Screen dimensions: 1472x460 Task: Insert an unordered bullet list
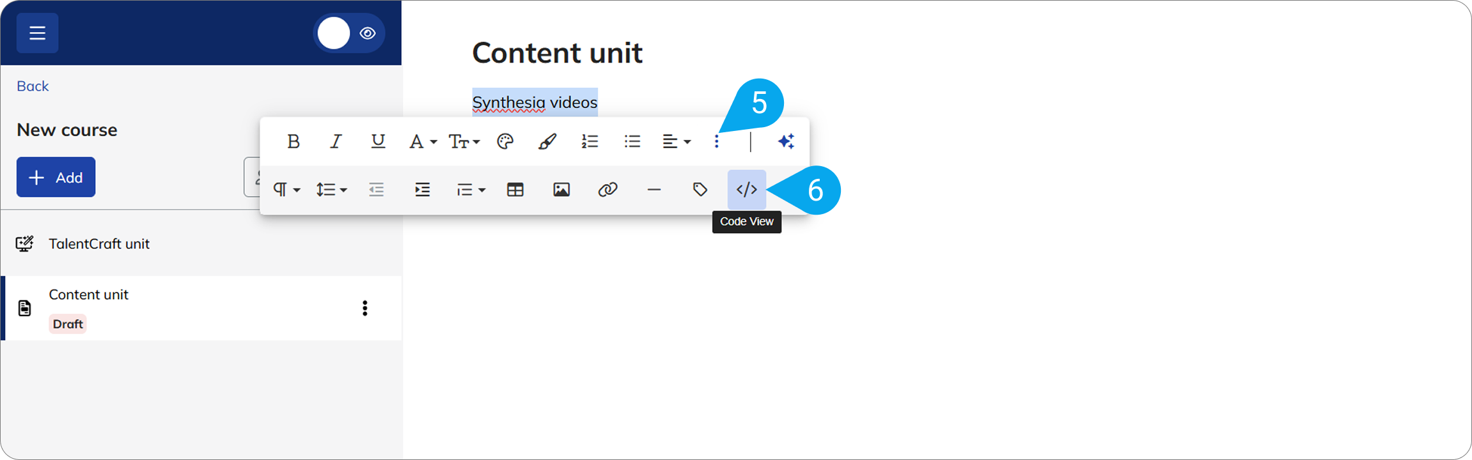pyautogui.click(x=632, y=141)
